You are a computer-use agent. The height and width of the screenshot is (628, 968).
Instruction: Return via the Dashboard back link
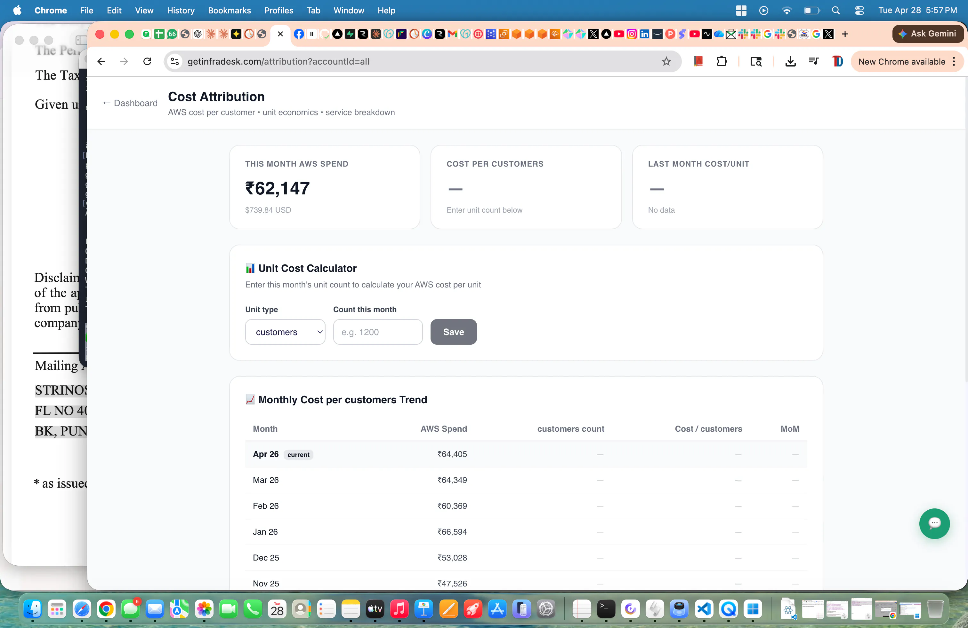click(x=130, y=103)
